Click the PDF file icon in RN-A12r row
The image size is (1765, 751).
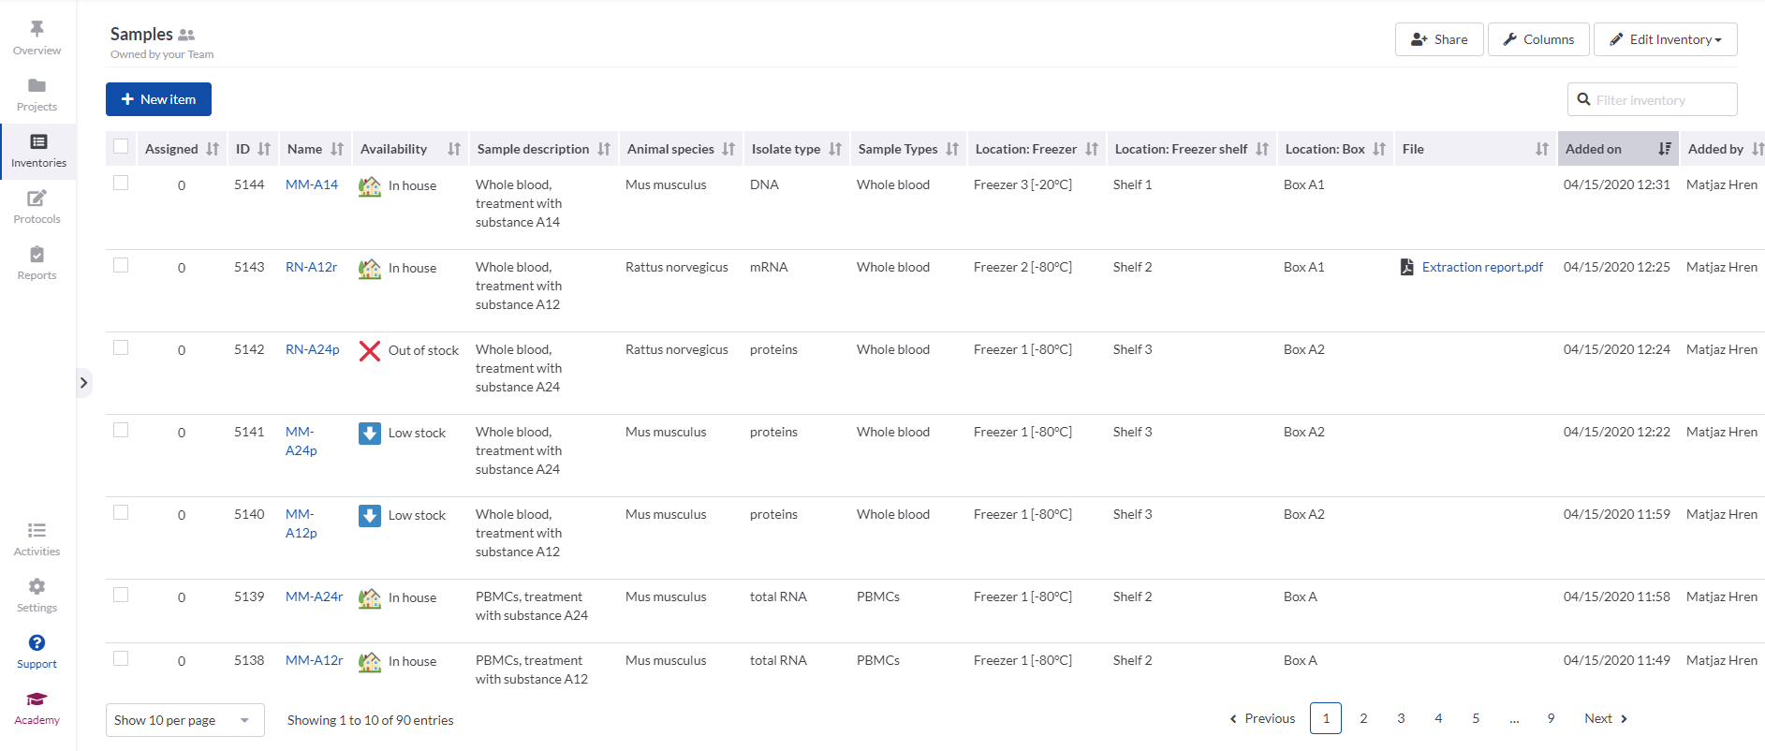pyautogui.click(x=1406, y=267)
